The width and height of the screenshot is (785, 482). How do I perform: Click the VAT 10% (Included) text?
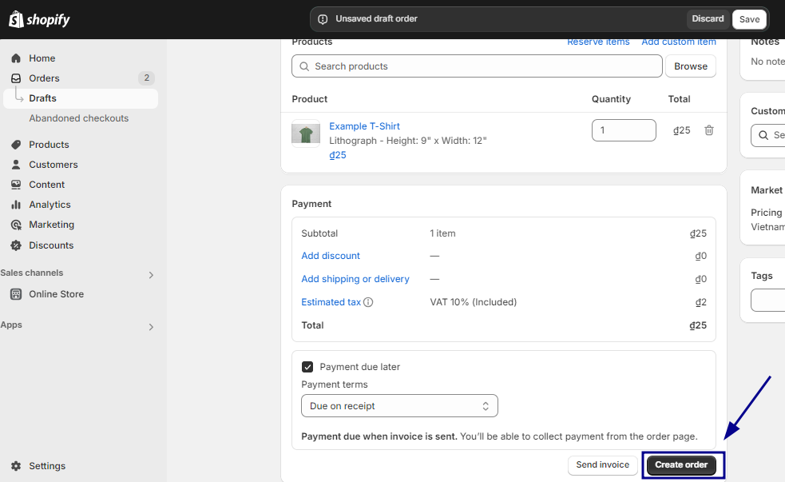tap(473, 302)
